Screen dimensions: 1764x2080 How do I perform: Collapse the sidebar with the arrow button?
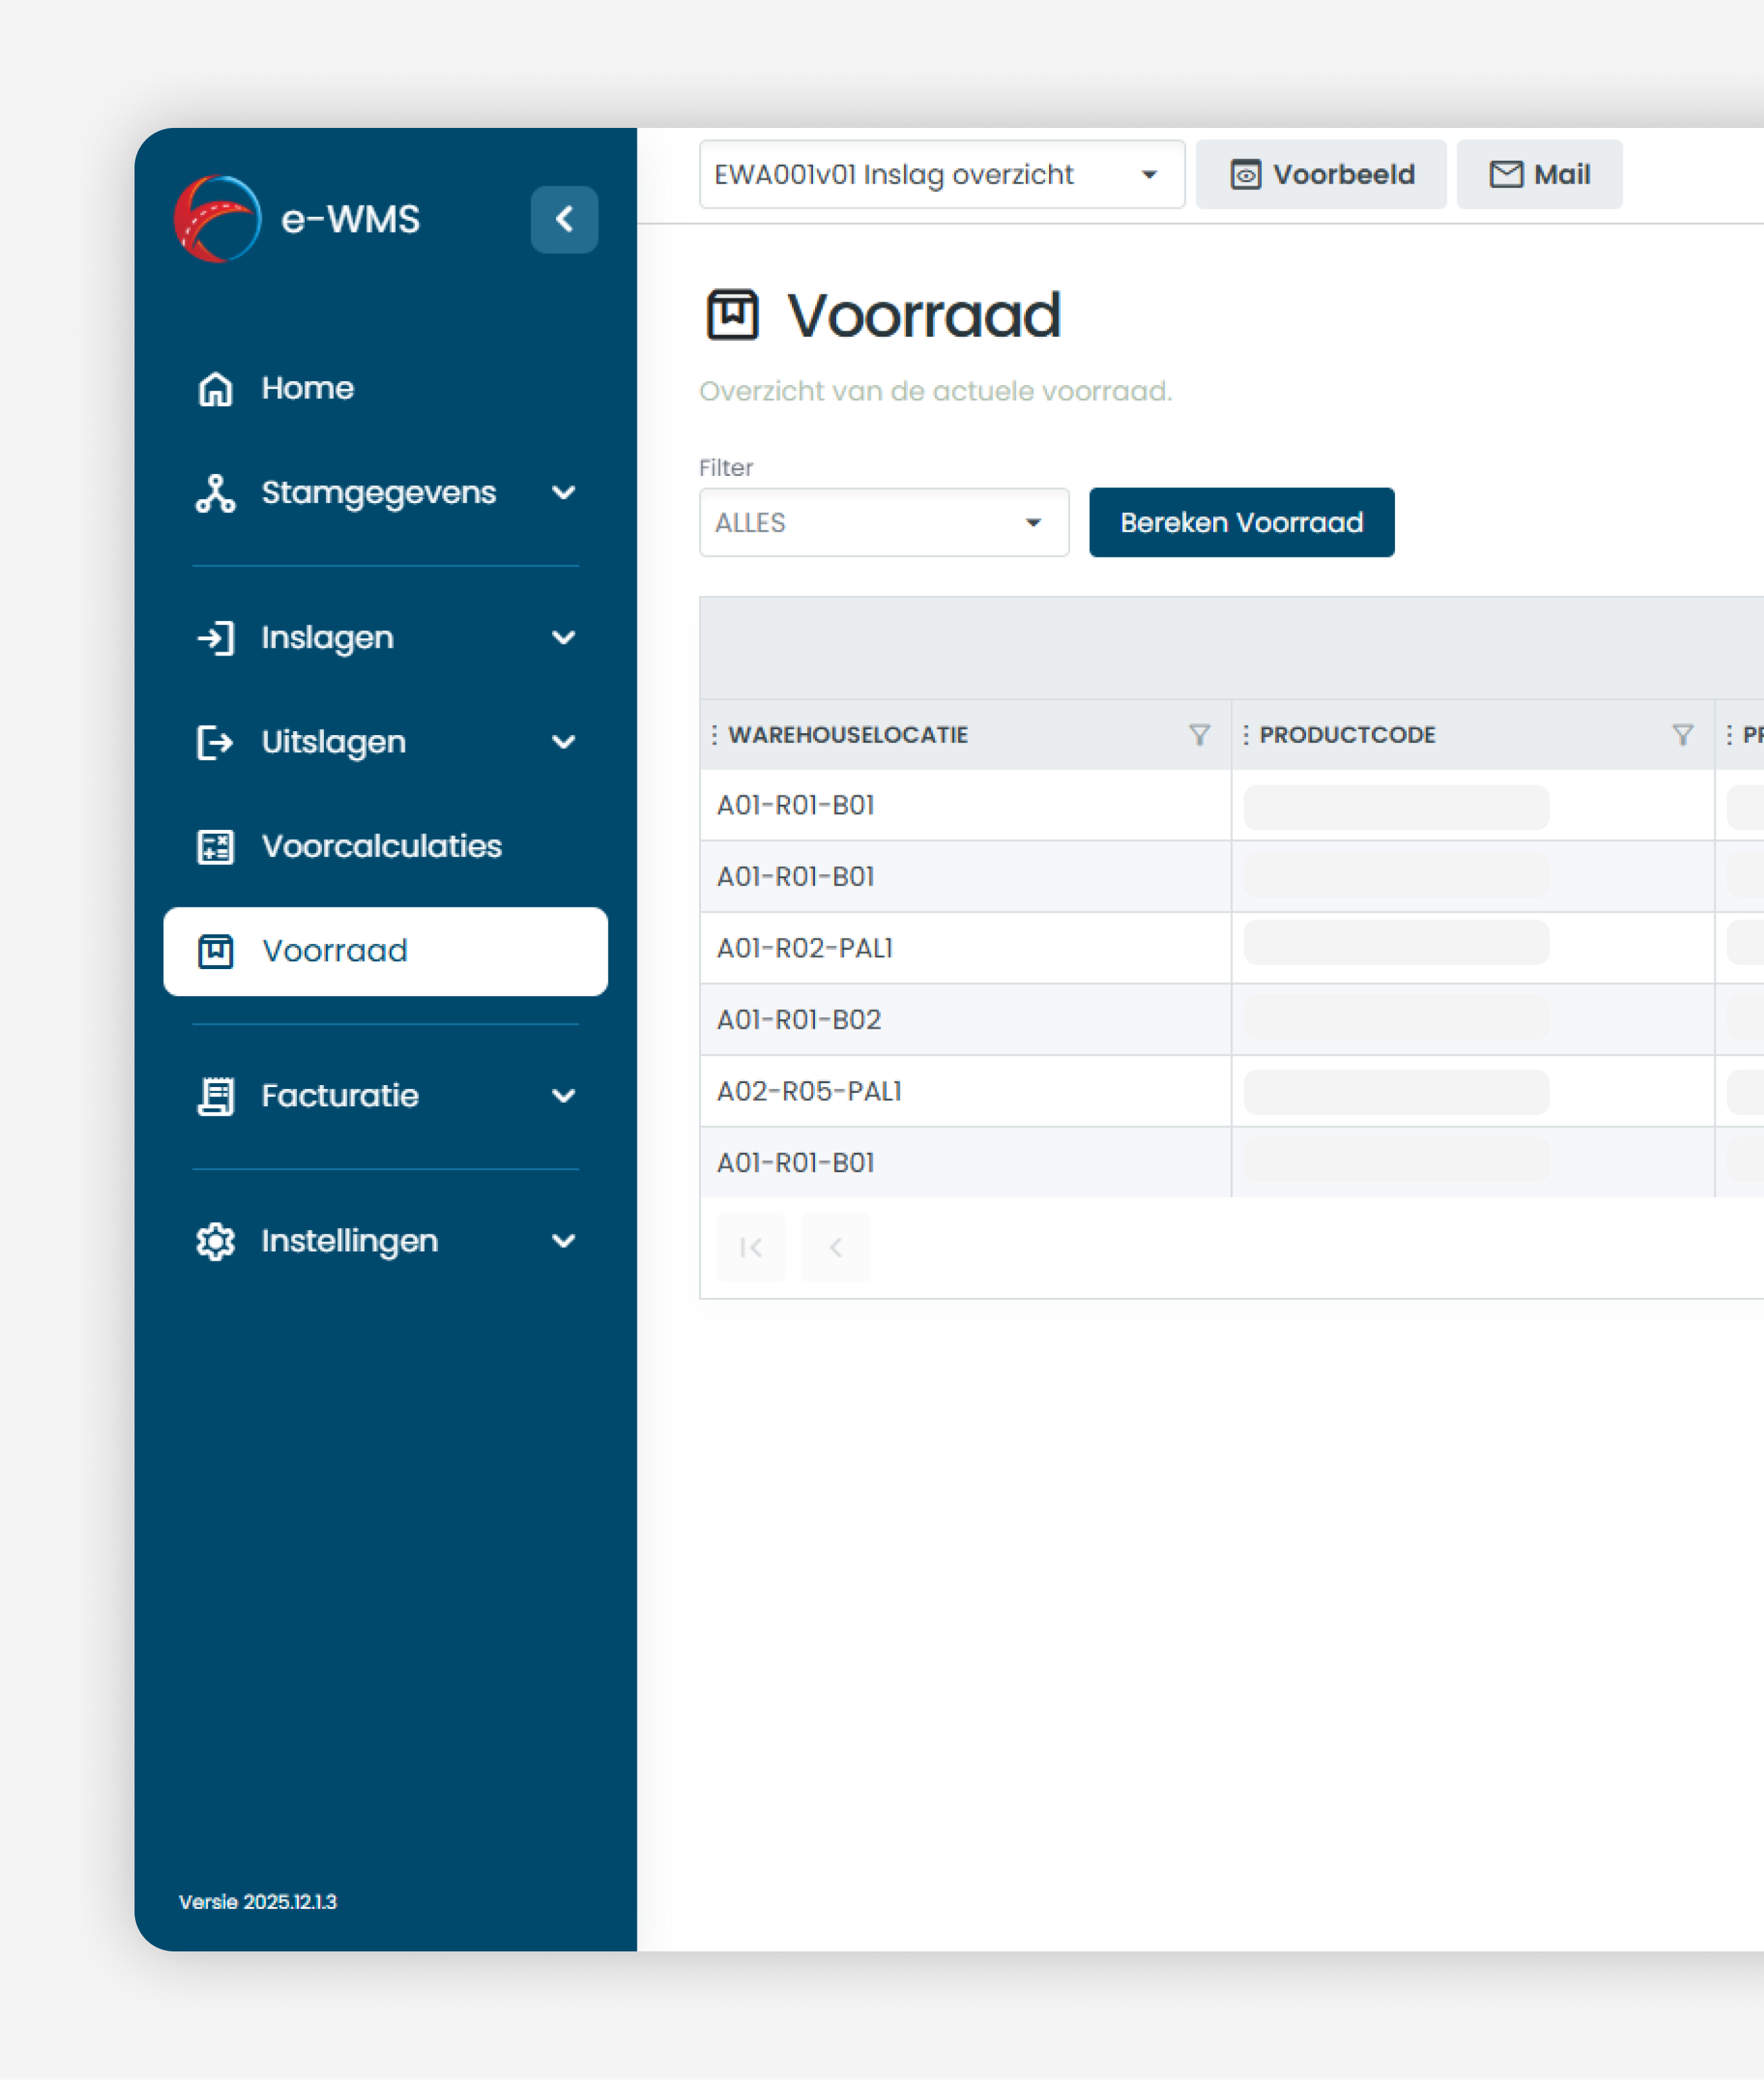[x=564, y=219]
